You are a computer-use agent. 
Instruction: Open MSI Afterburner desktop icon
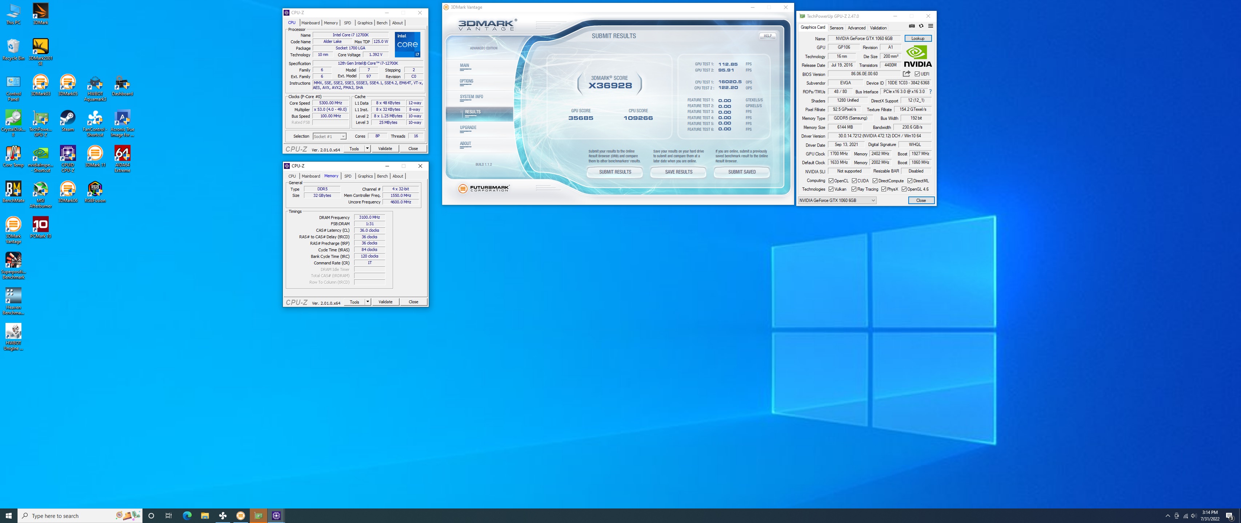(x=40, y=194)
